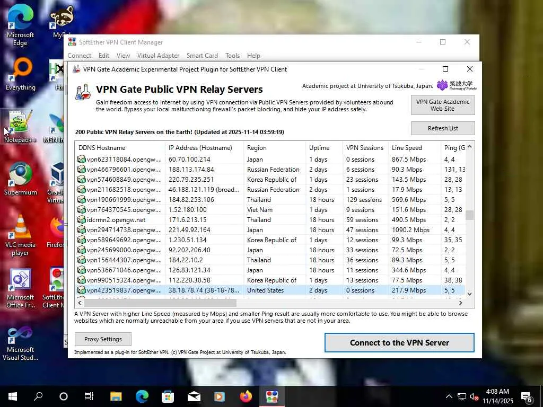The width and height of the screenshot is (543, 407).
Task: Open the Virtual Adapter menu
Action: (x=158, y=55)
